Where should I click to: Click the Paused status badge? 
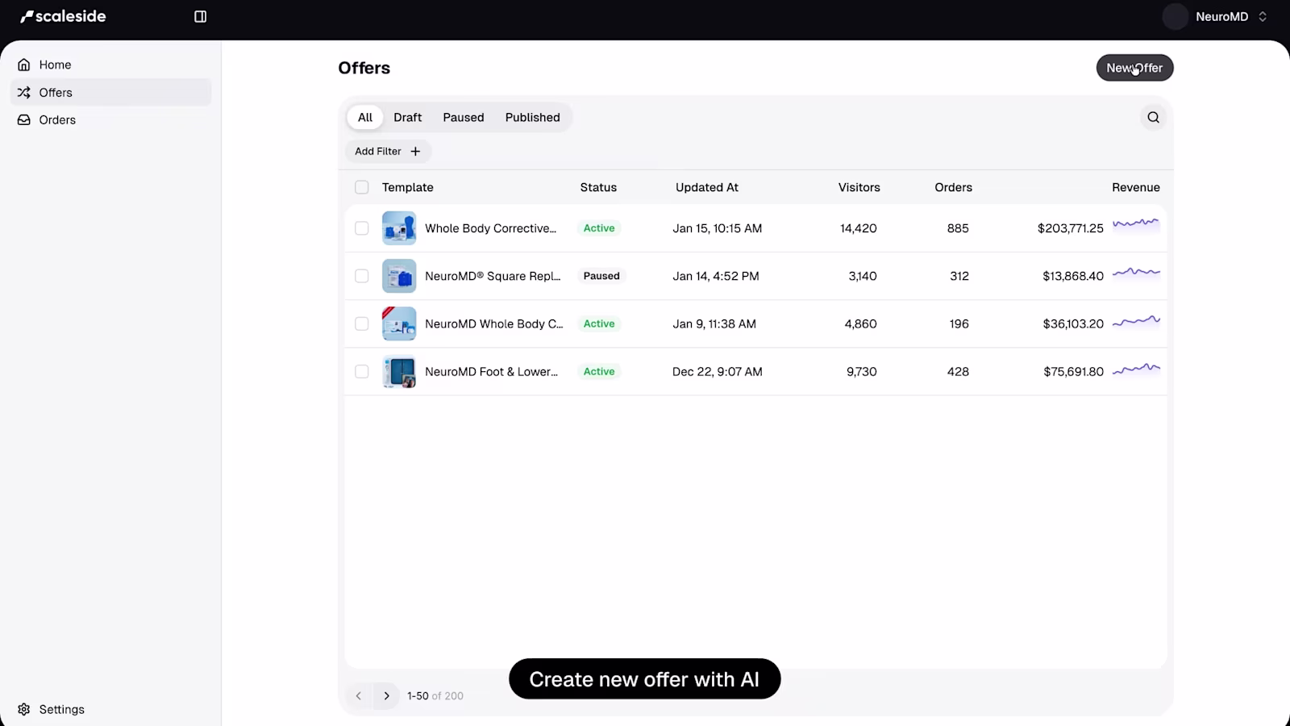point(601,276)
